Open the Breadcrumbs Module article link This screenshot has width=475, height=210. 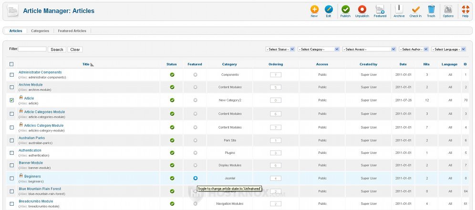[x=36, y=201]
